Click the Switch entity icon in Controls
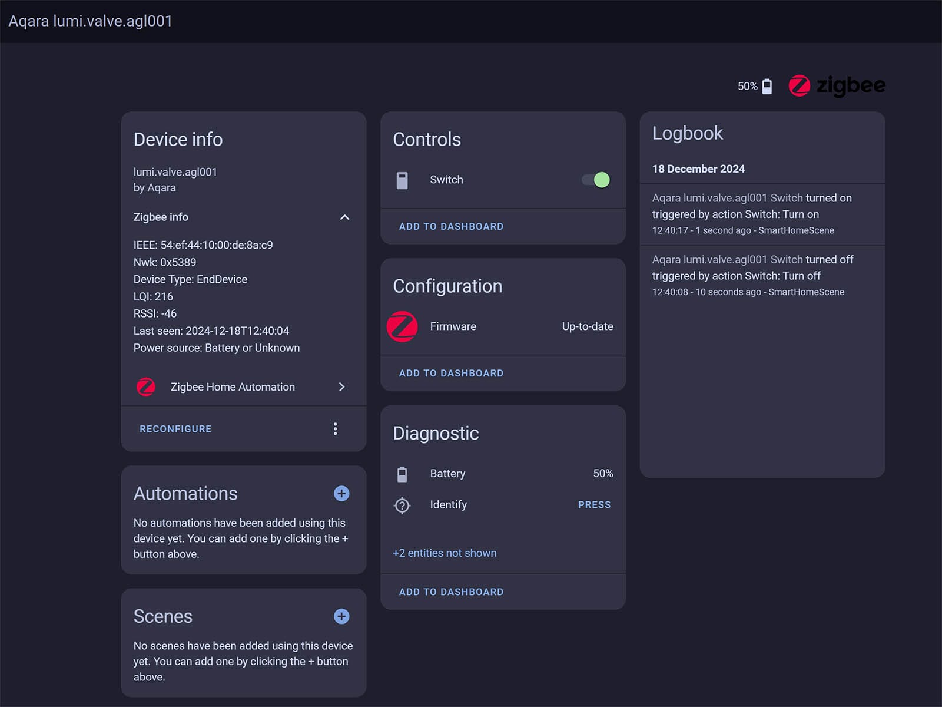The image size is (942, 707). tap(402, 180)
